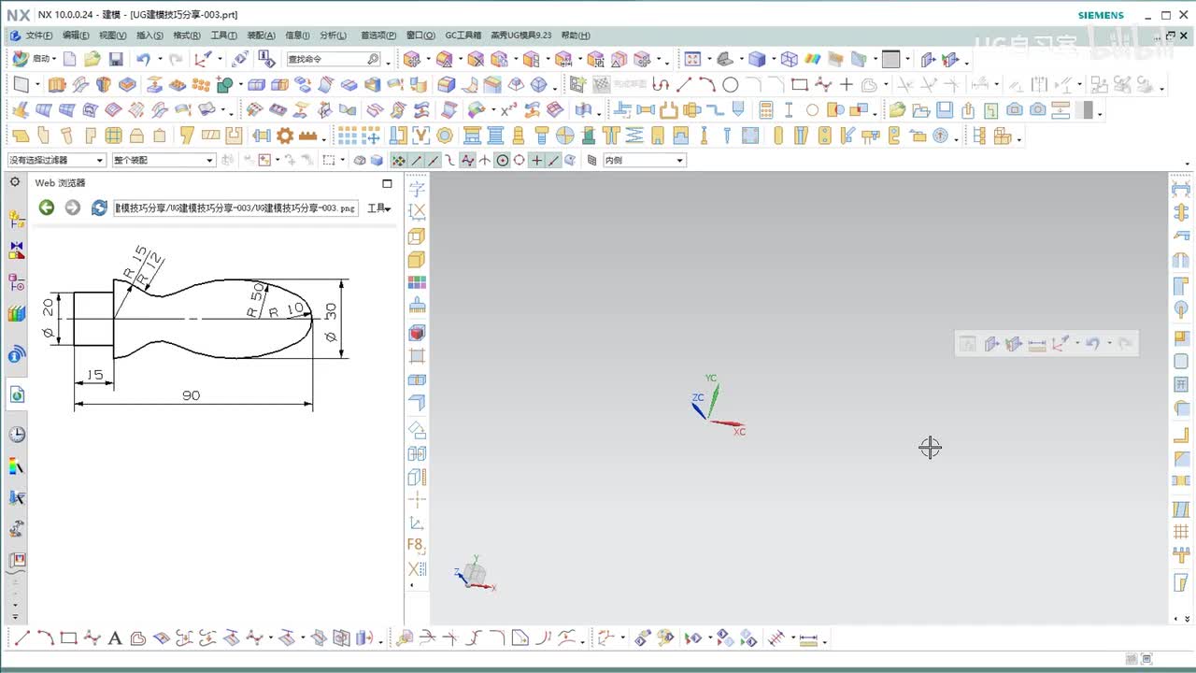
Task: Go forward in the Web browser panel
Action: point(72,208)
